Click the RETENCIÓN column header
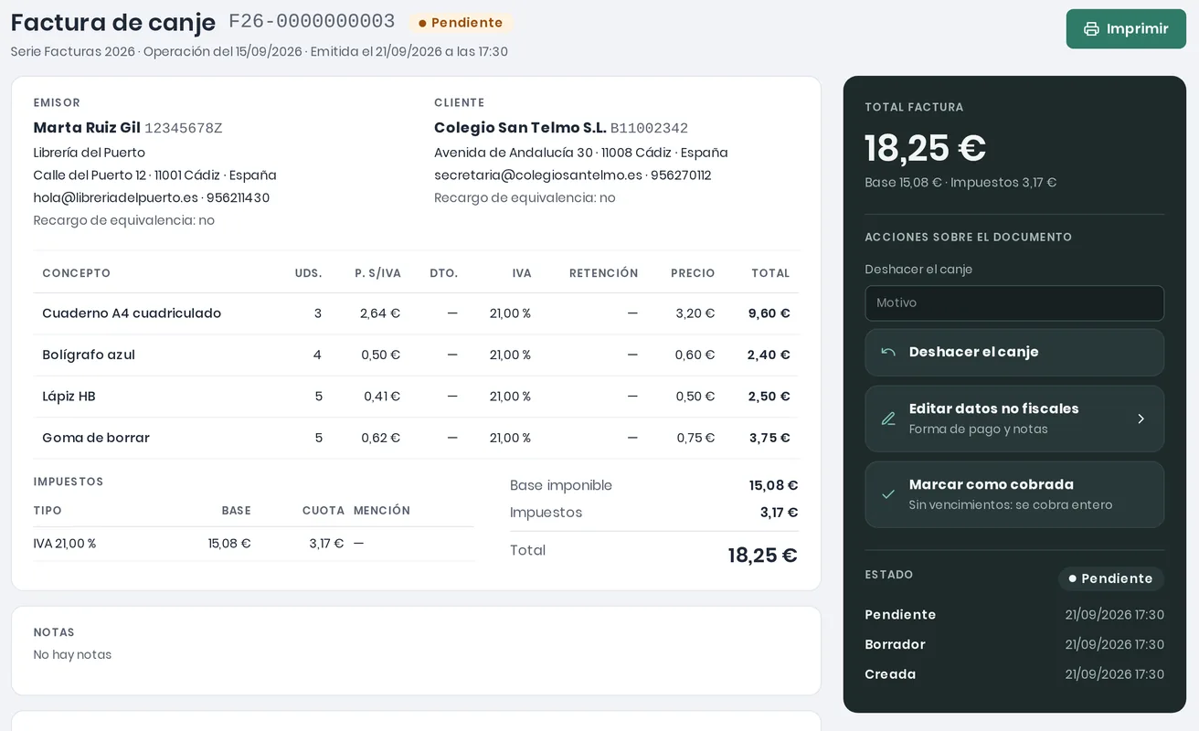 (x=603, y=273)
